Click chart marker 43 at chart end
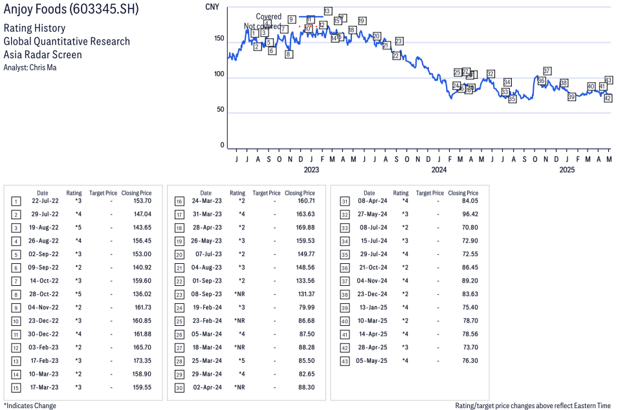 pos(608,80)
